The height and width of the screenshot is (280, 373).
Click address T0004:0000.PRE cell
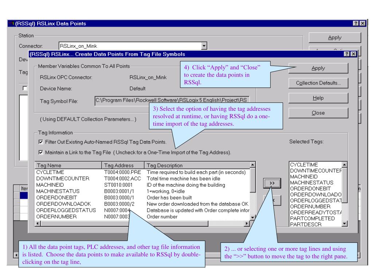[x=122, y=172]
